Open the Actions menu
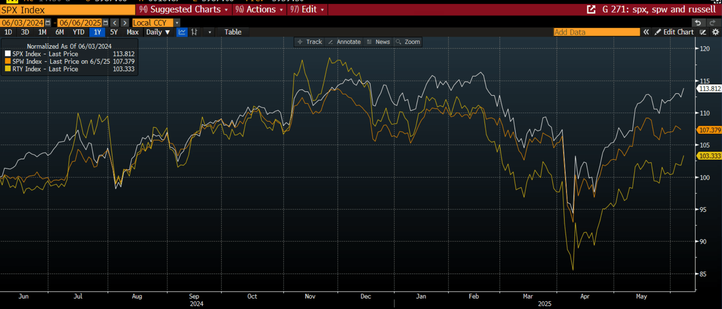 (x=259, y=9)
